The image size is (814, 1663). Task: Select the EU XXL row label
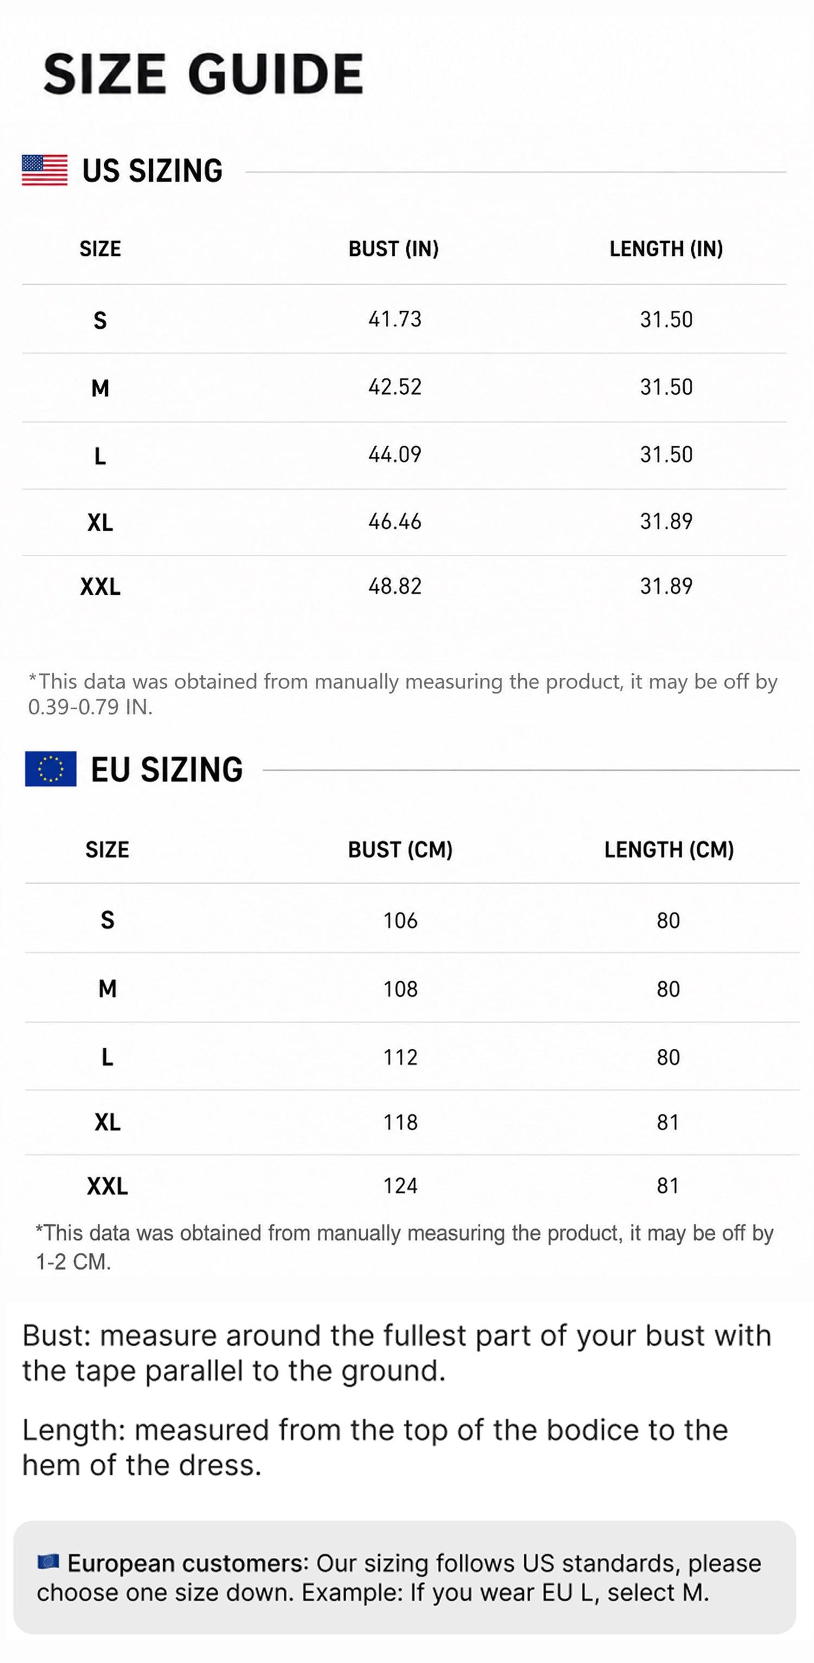tap(107, 1186)
